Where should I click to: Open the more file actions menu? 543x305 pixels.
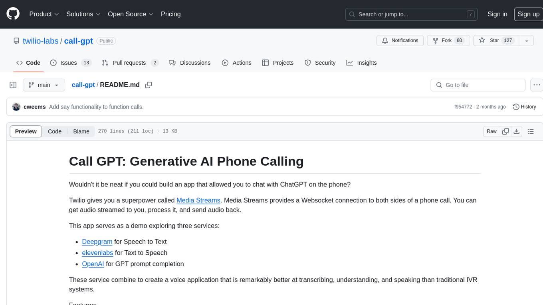pyautogui.click(x=537, y=85)
